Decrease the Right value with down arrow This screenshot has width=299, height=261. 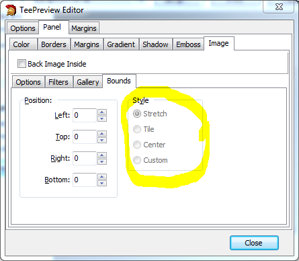click(102, 161)
